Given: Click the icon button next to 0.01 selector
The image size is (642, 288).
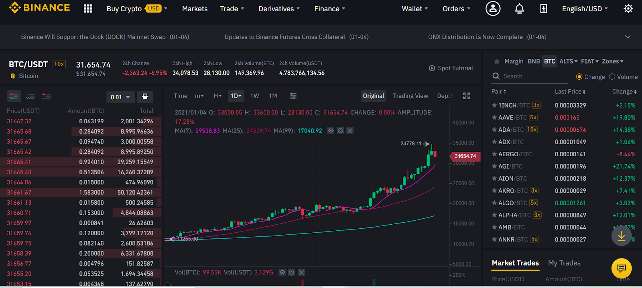Looking at the screenshot, I should point(145,97).
